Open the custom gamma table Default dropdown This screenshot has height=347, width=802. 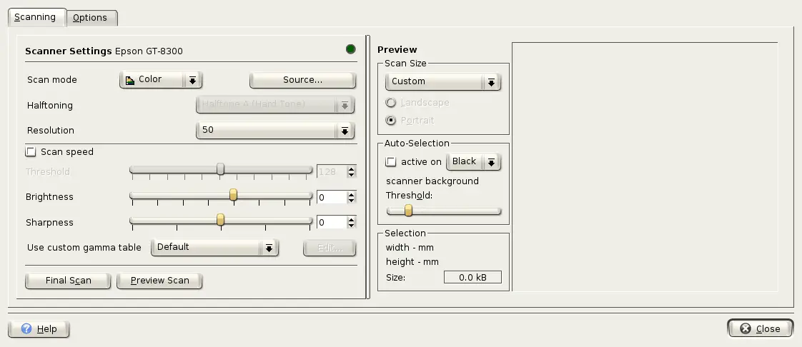click(x=214, y=248)
